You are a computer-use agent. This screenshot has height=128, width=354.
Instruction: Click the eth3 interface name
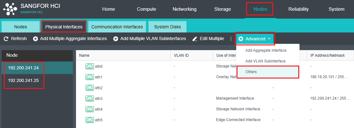point(99,99)
